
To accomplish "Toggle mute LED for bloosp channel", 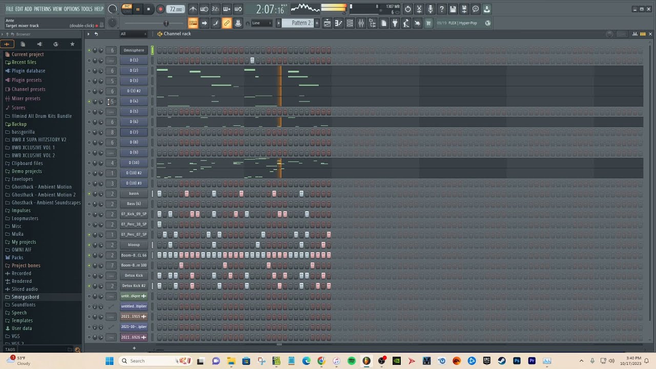I will click(89, 245).
